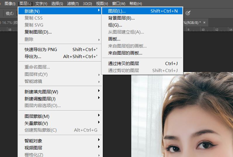233x157 pixels.
Task: Open the 选择(S) menu
Action: [57, 4]
